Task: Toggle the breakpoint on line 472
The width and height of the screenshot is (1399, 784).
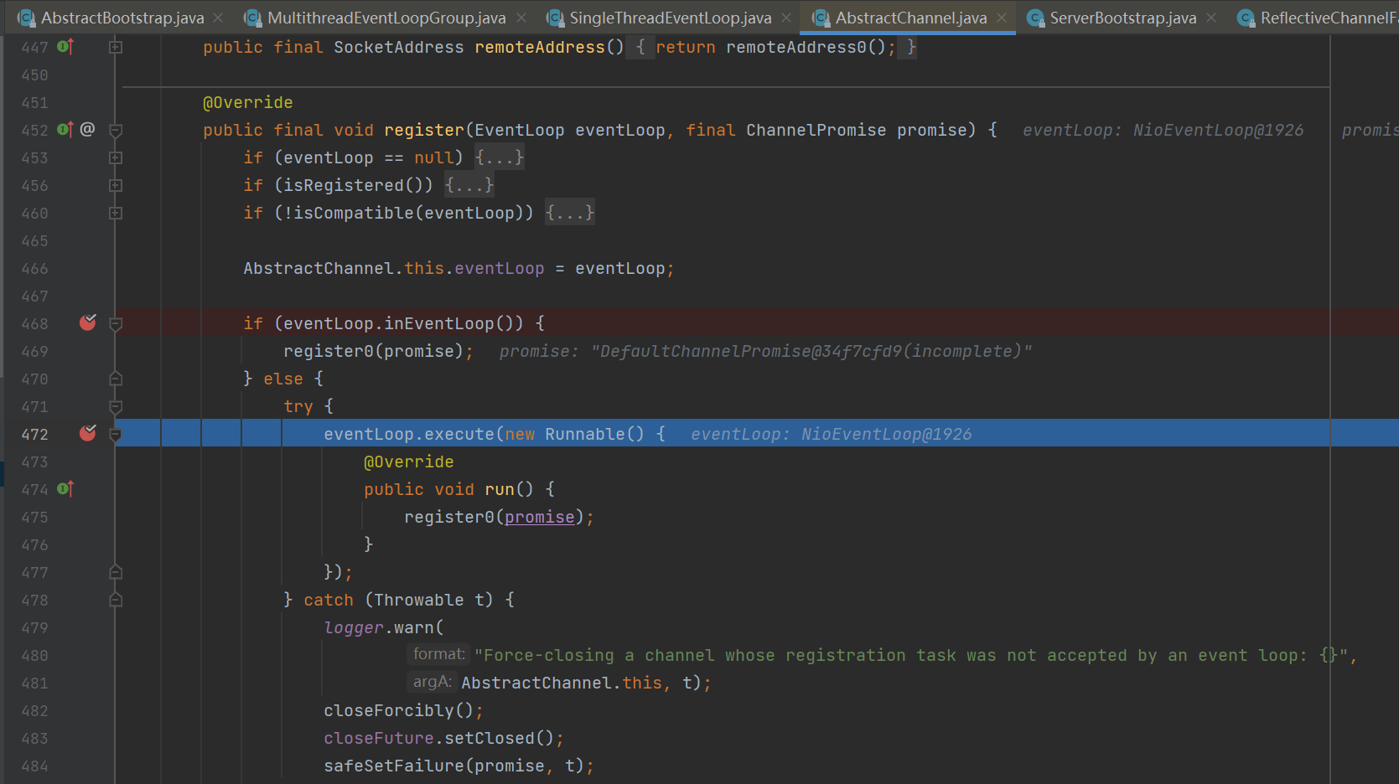Action: (87, 434)
